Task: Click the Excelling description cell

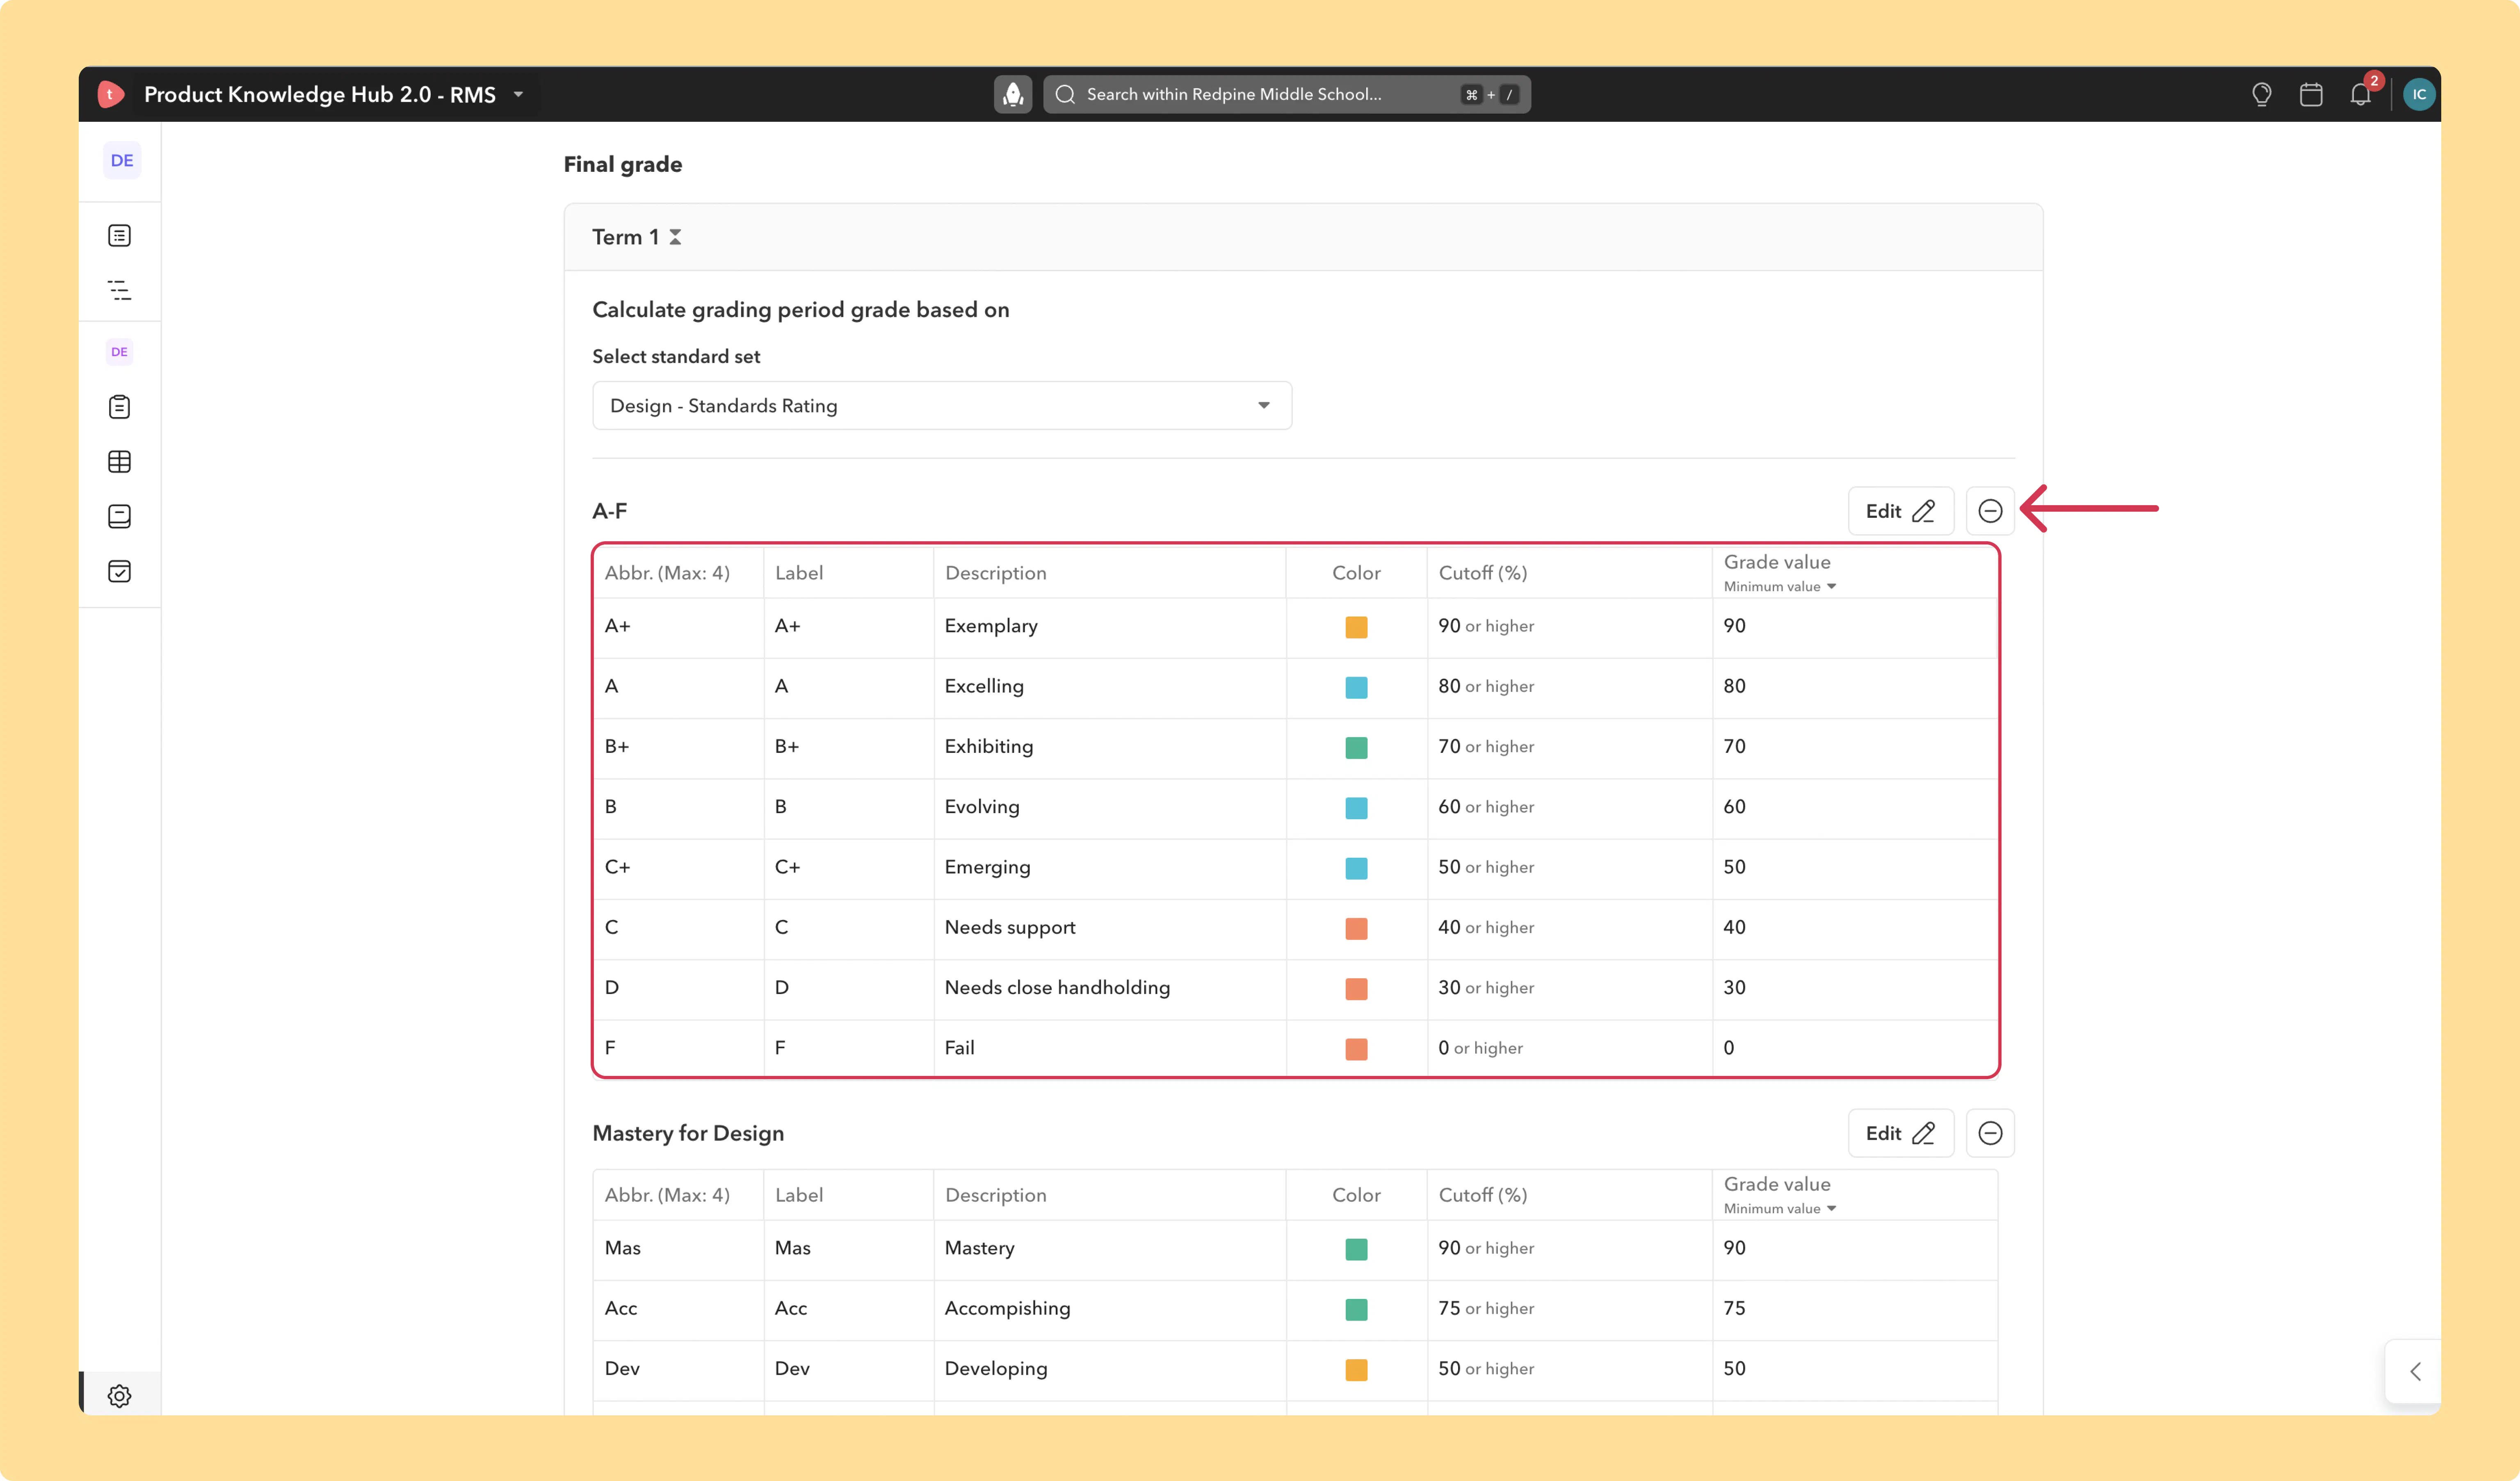Action: pos(1110,687)
